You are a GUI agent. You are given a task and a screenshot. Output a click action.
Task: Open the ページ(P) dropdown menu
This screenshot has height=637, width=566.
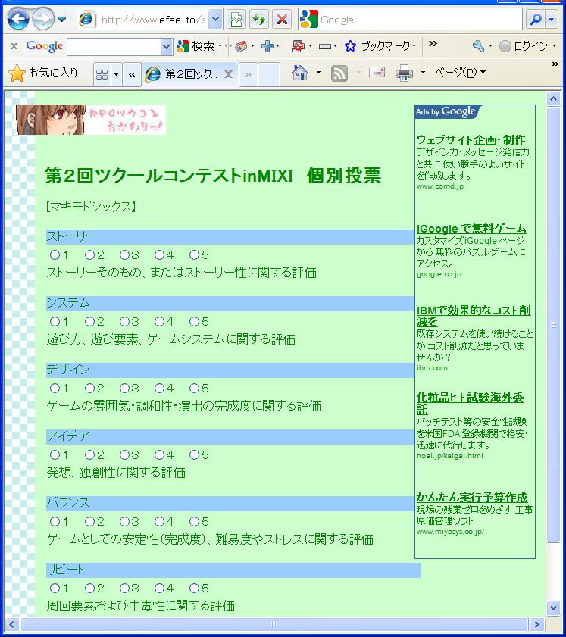coord(460,73)
